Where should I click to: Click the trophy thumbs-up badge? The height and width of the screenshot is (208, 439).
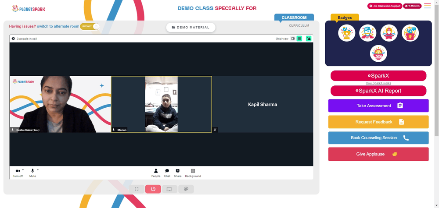(347, 33)
